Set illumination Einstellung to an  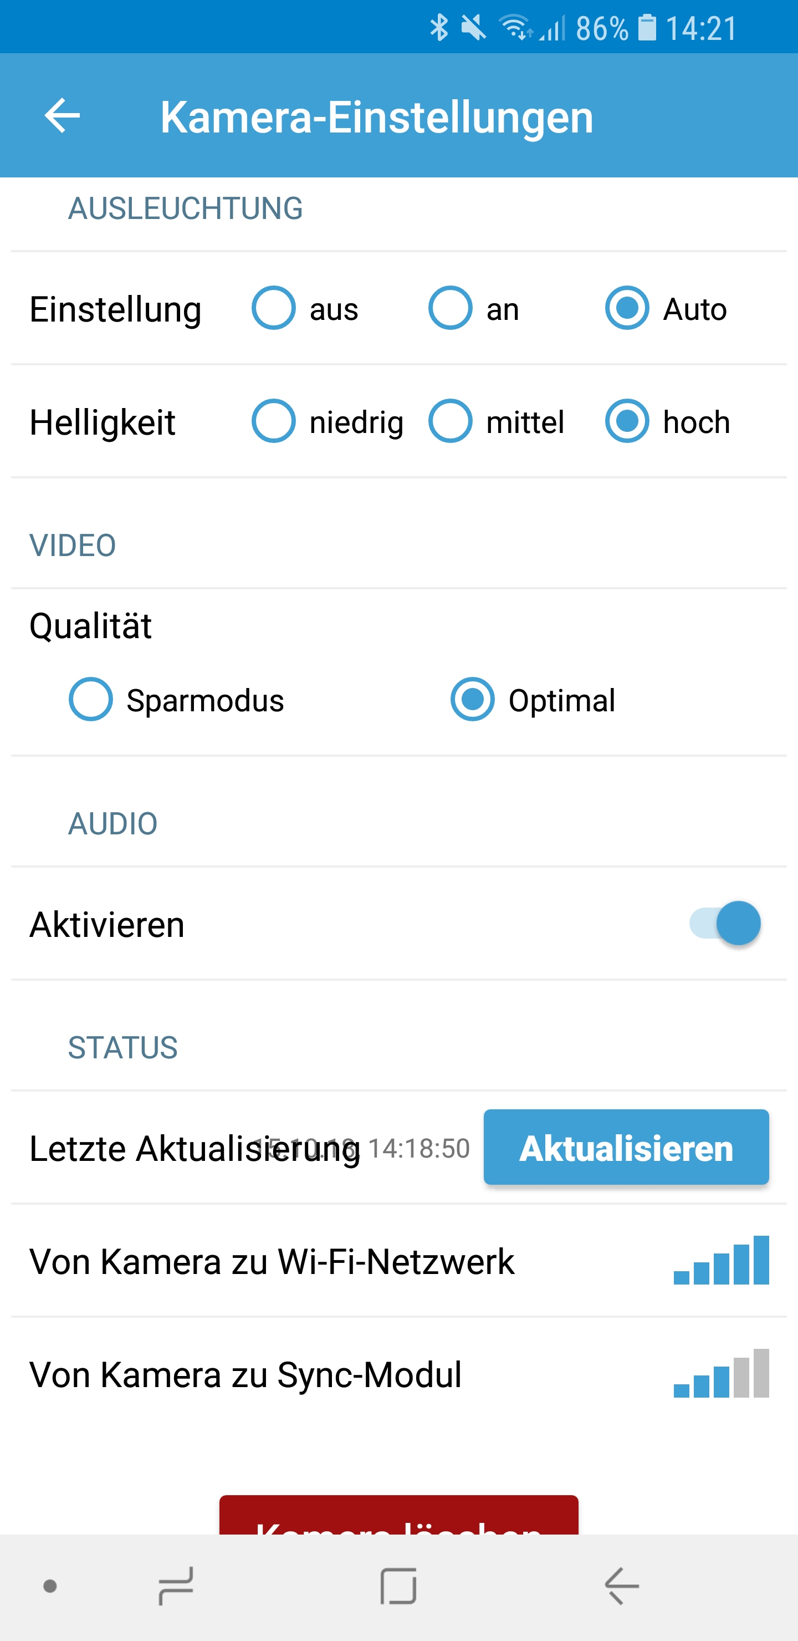click(451, 308)
